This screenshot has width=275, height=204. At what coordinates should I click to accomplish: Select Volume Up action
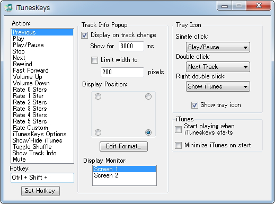(x=42, y=77)
